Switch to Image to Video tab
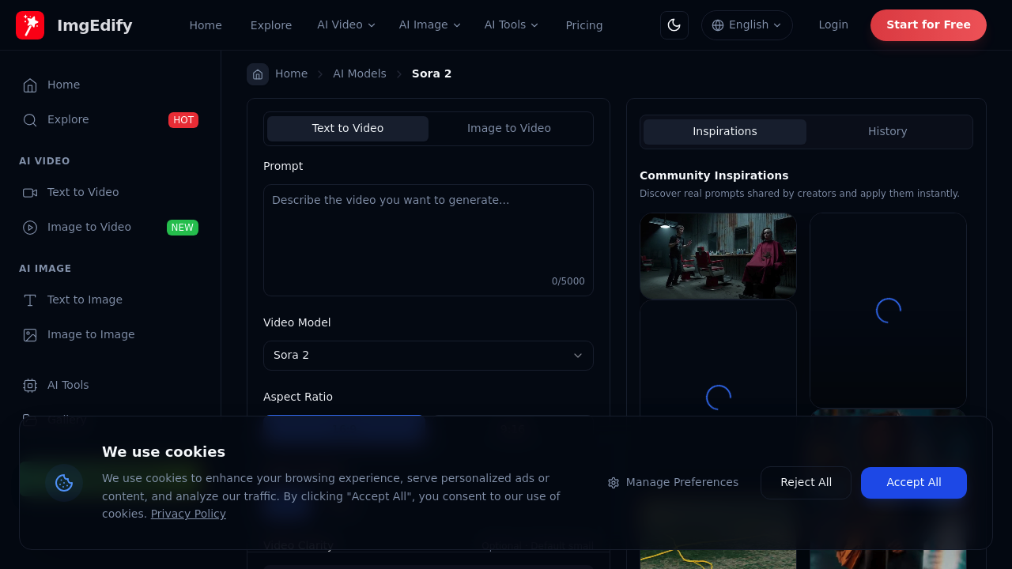1012x569 pixels. click(509, 129)
